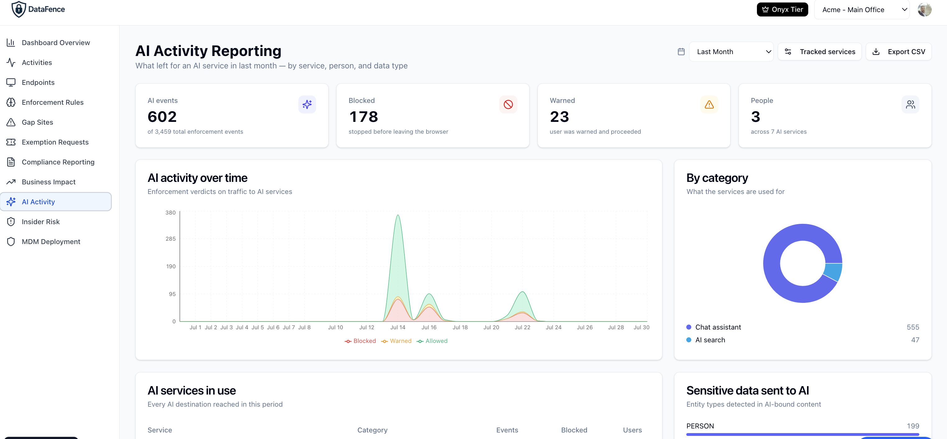Click the Blocked column header in services table

point(574,430)
